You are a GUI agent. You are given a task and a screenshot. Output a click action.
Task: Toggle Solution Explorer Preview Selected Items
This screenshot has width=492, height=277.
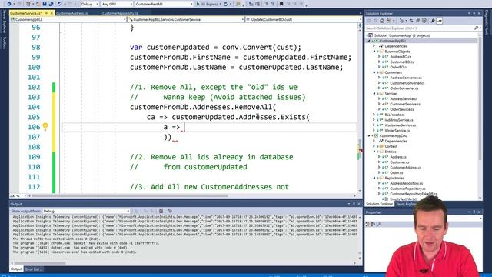pos(440,21)
